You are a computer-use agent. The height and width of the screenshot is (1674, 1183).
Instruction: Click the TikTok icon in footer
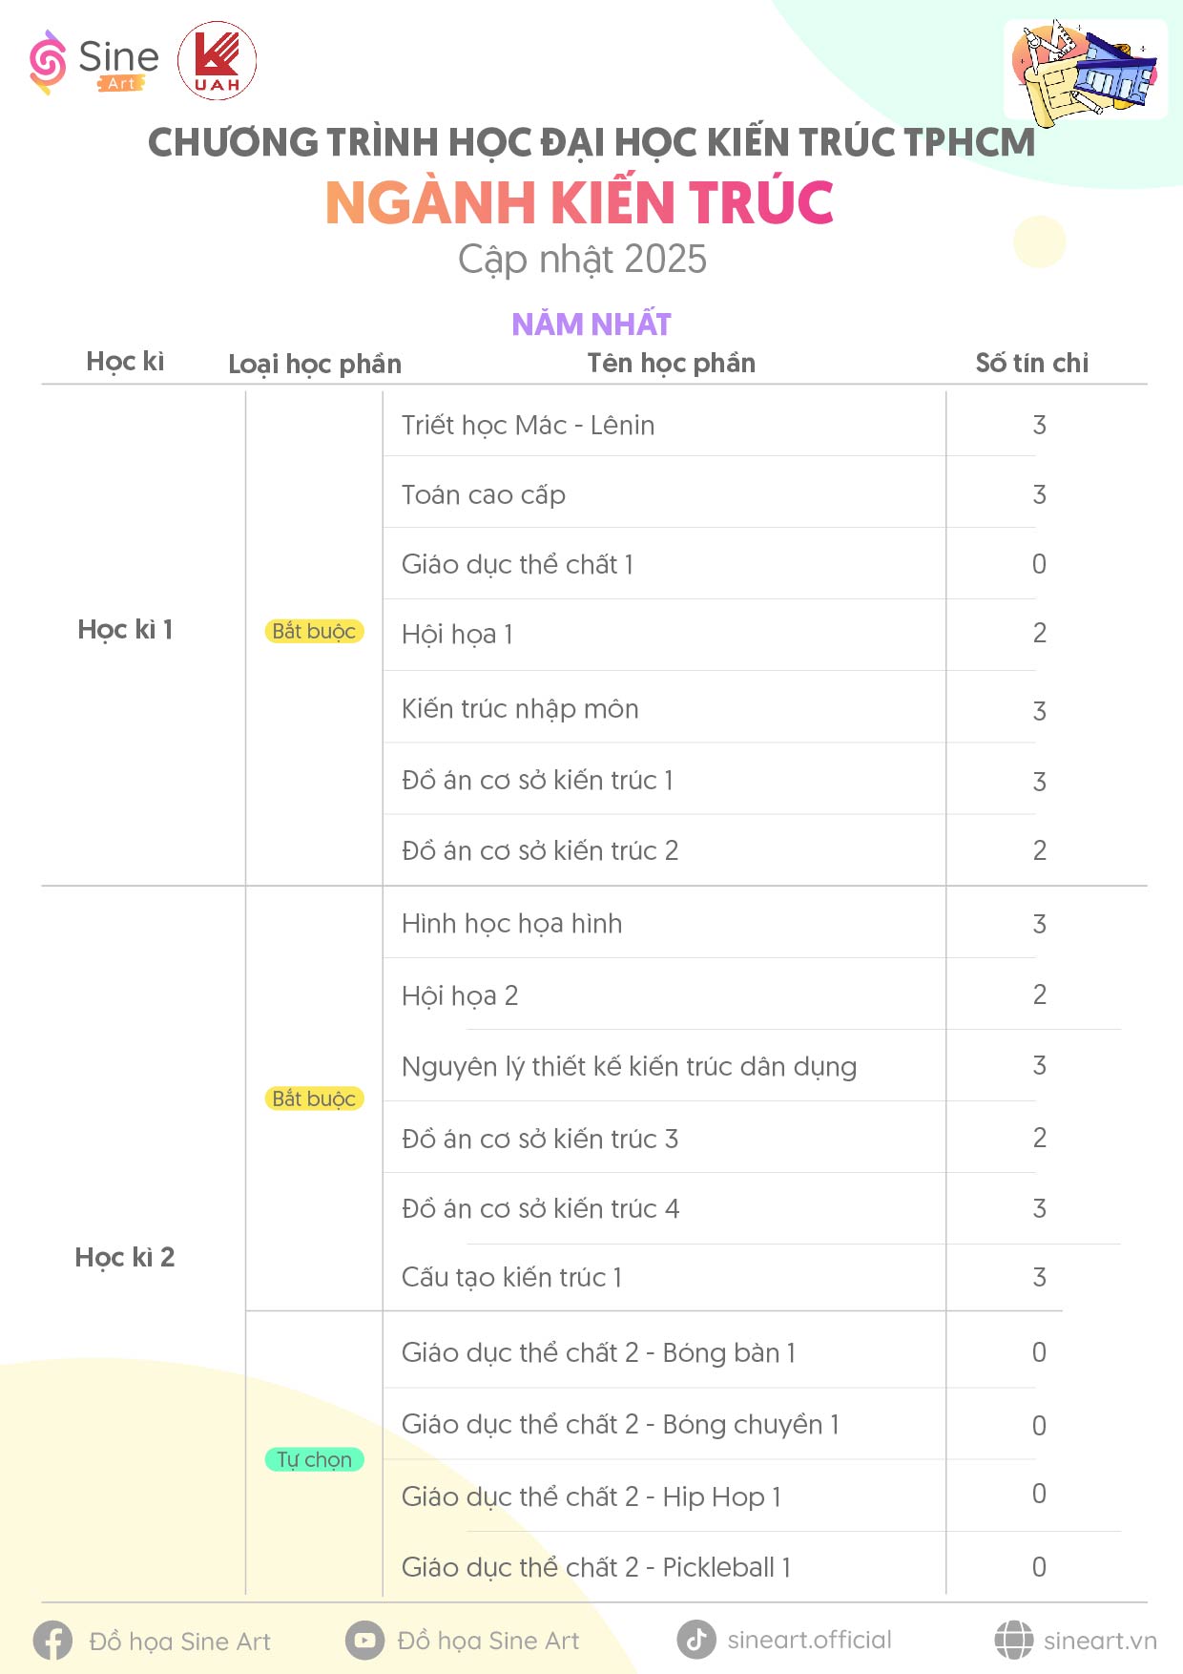click(696, 1640)
